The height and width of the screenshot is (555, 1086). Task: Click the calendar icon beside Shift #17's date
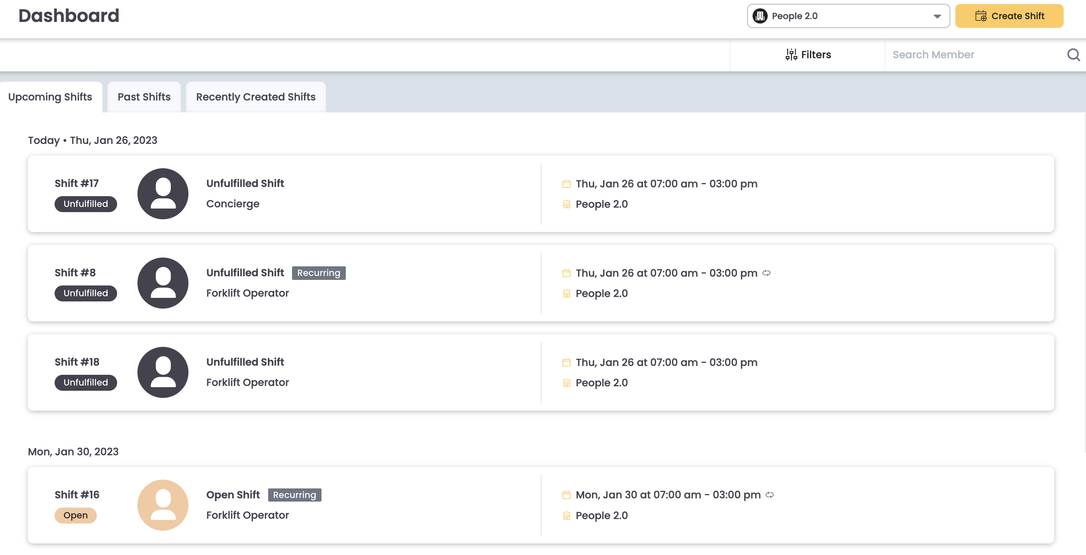567,183
